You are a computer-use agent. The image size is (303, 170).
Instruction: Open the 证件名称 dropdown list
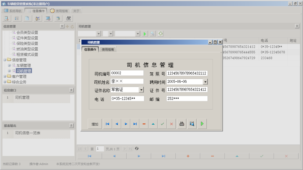141,90
